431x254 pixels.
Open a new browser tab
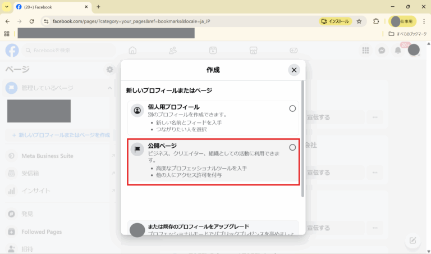98,7
